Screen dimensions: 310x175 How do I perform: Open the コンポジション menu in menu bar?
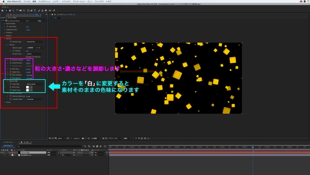[44, 1]
